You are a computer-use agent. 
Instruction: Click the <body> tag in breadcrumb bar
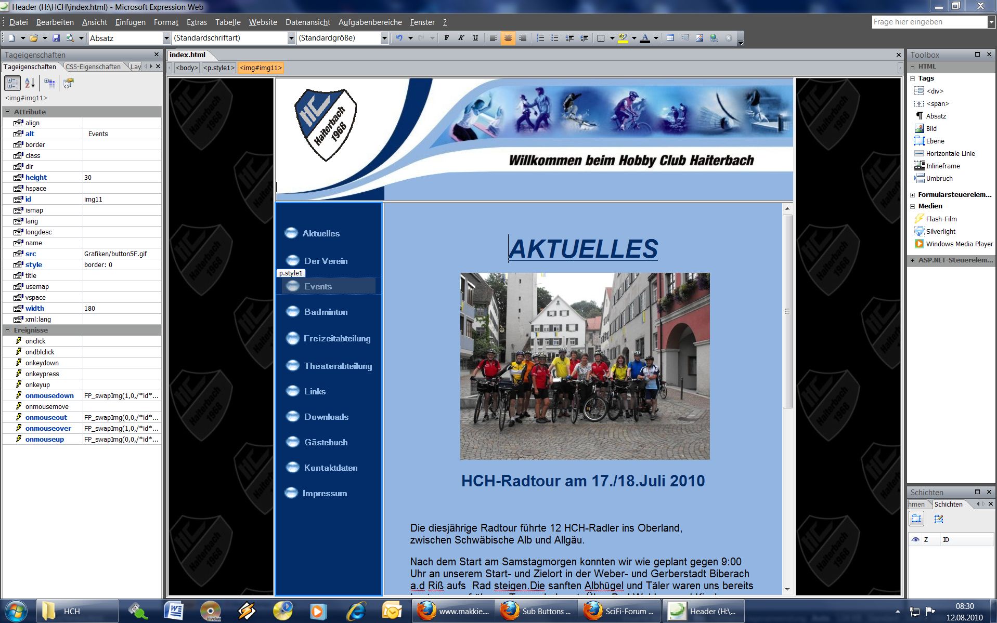[187, 68]
